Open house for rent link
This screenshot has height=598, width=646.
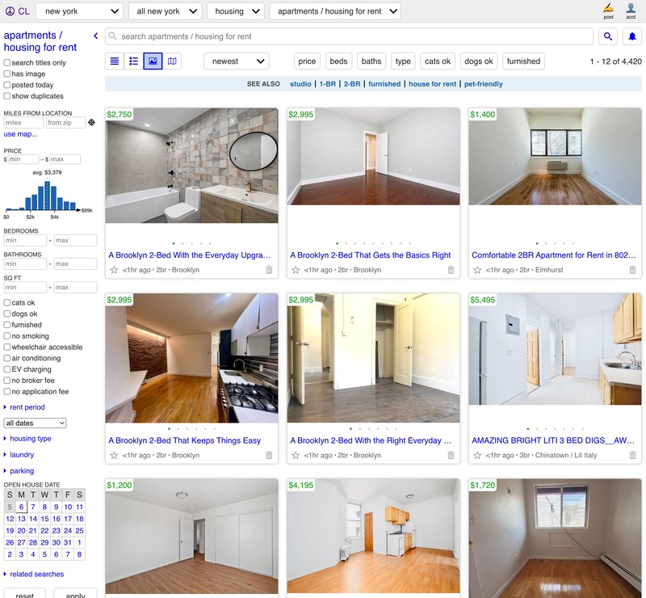click(432, 84)
